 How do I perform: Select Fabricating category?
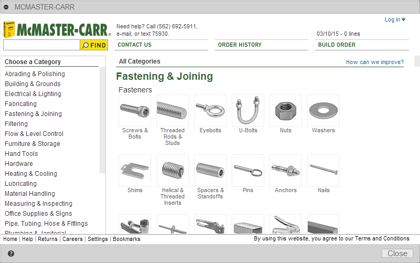[20, 104]
